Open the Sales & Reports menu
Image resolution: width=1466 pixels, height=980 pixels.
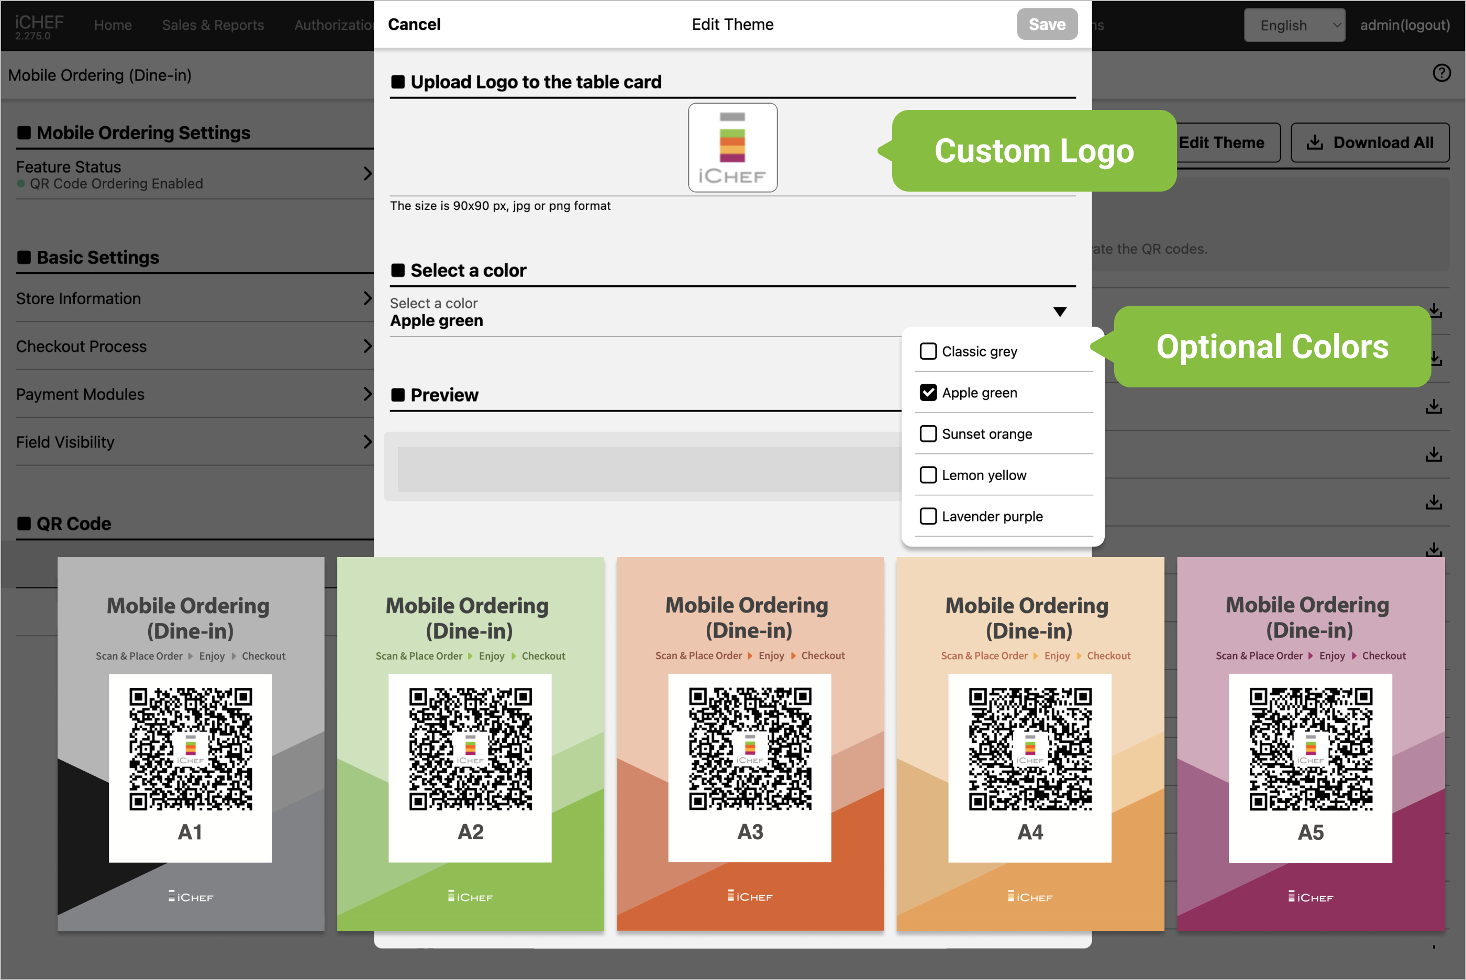click(x=213, y=25)
